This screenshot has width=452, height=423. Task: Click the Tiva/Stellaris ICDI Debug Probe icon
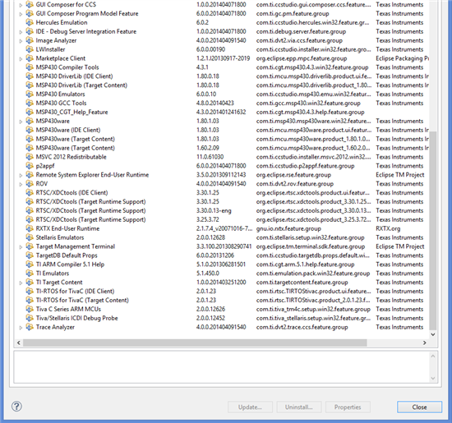[30, 318]
